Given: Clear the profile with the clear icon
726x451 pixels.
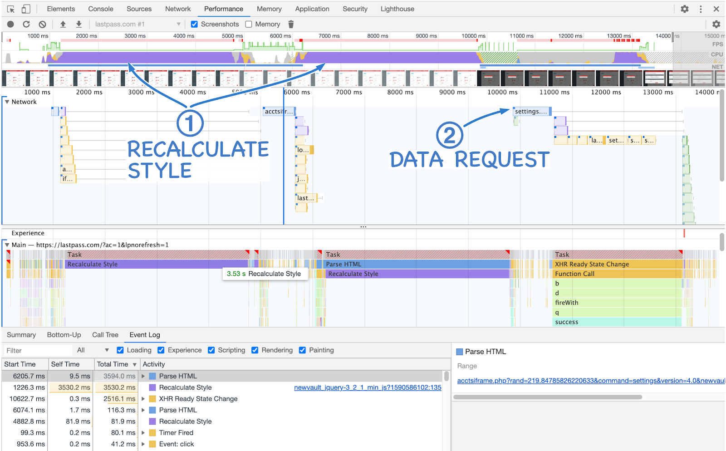Looking at the screenshot, I should click(42, 24).
